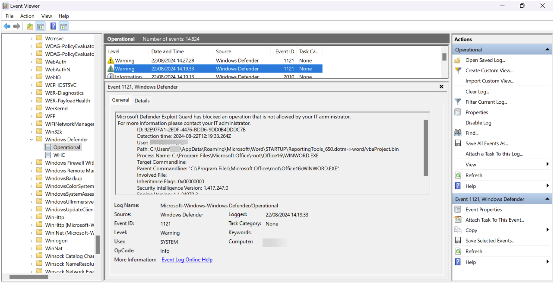
Task: Switch to the Details tab
Action: click(x=142, y=101)
